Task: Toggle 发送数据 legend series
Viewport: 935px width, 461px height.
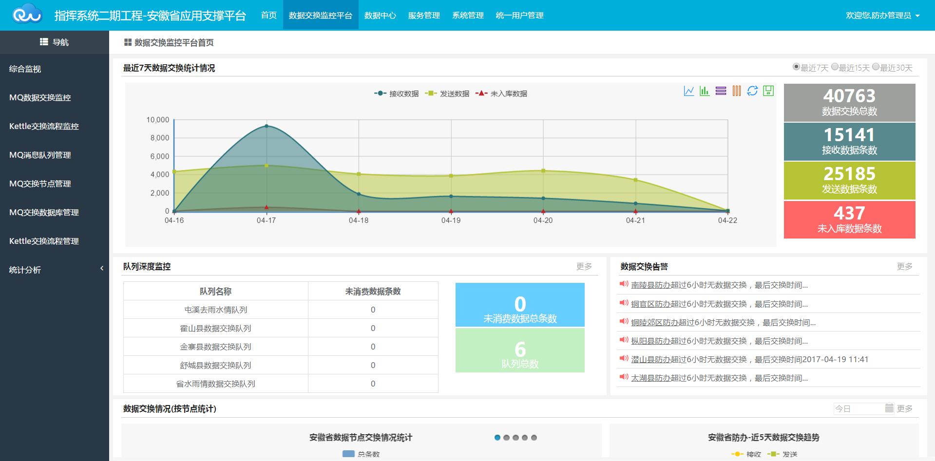Action: coord(447,93)
